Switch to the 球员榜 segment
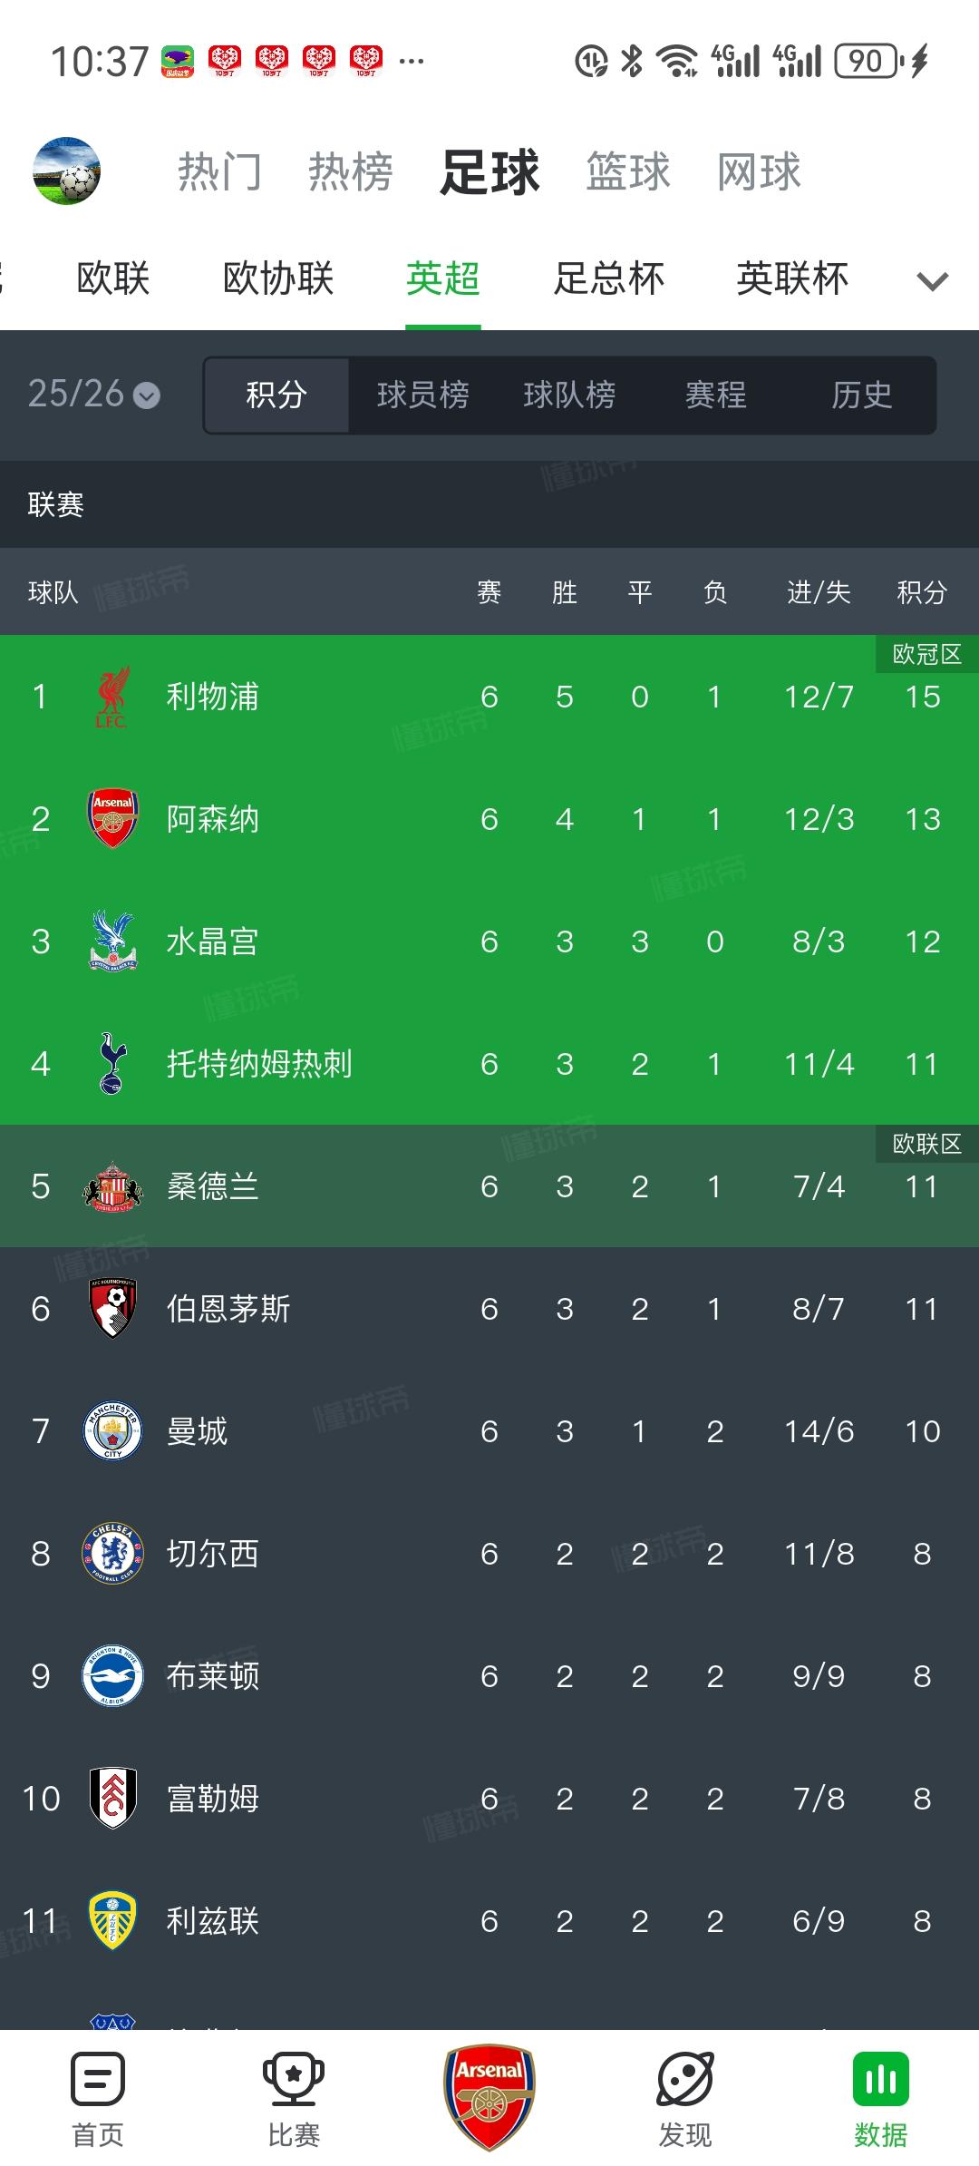 pos(423,395)
